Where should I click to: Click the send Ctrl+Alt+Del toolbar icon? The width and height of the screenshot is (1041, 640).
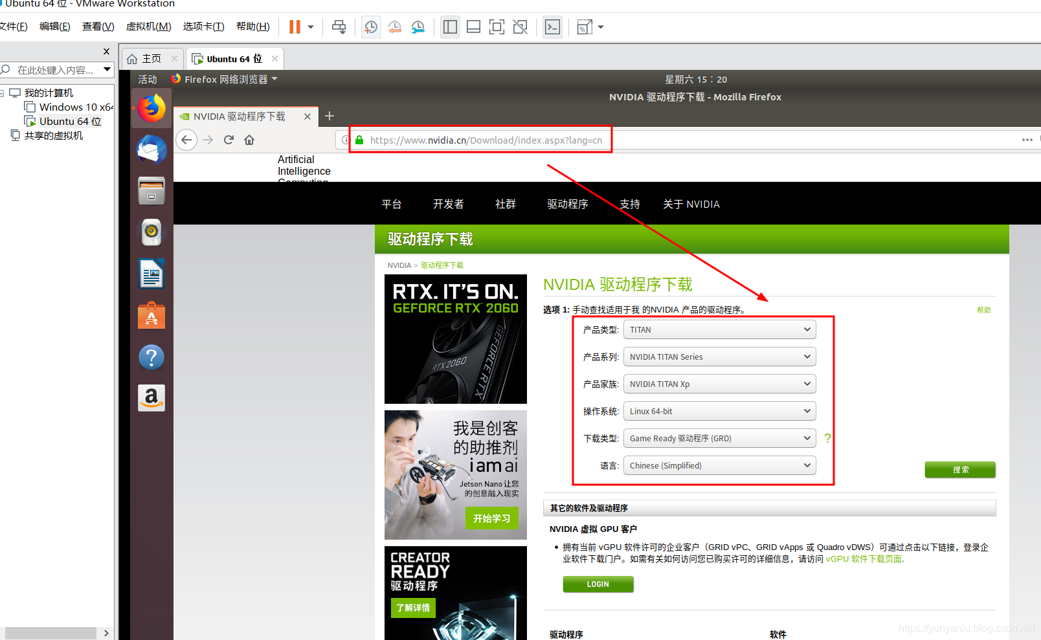click(x=339, y=27)
